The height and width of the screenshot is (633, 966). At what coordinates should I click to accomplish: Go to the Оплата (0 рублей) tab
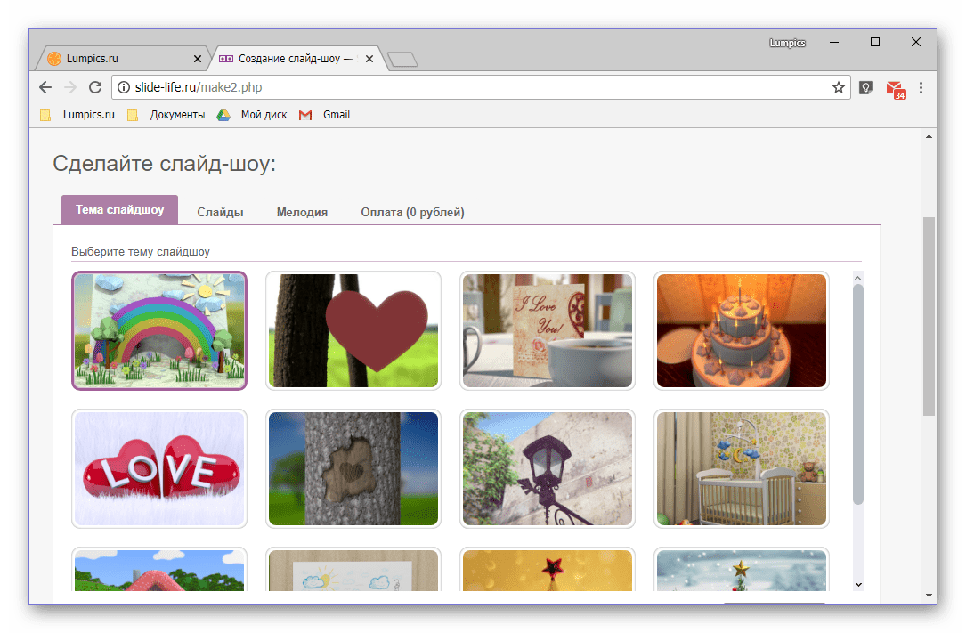413,213
